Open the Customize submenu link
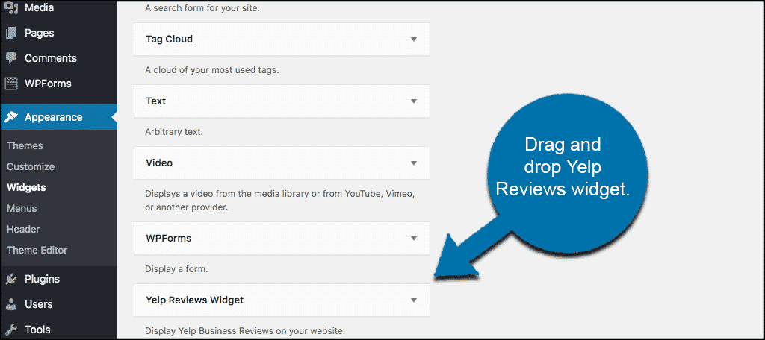The width and height of the screenshot is (765, 340). (31, 166)
